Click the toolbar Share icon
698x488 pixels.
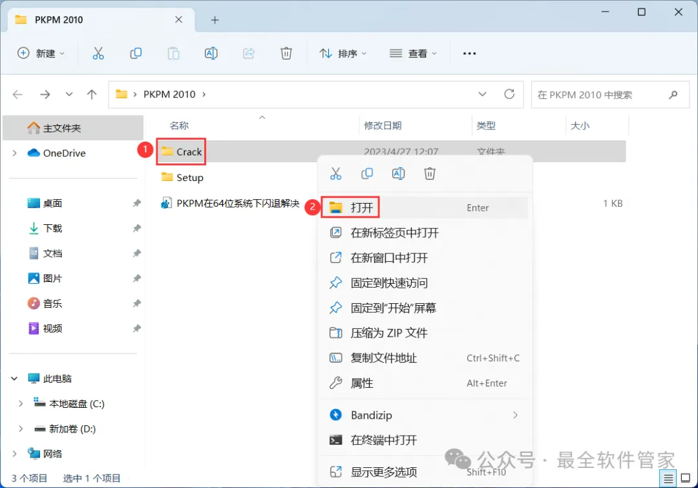[x=248, y=54]
